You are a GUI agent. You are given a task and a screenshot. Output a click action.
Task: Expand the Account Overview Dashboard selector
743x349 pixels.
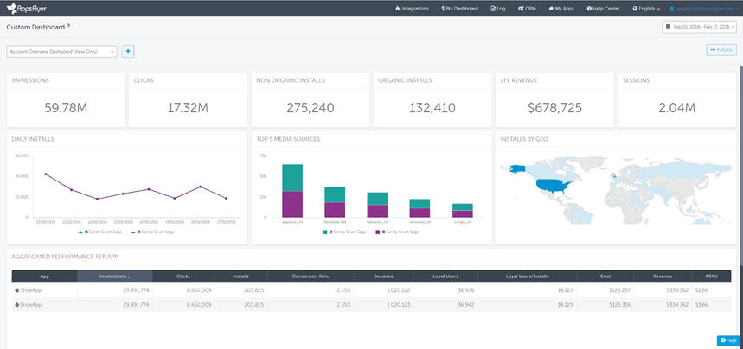61,52
